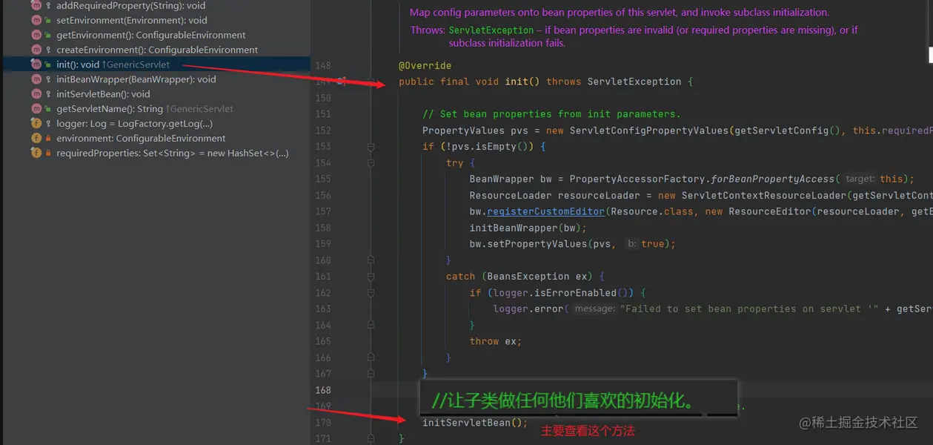This screenshot has width=933, height=445.
Task: Click the comment 'Set bean properties from init parameters.'
Action: click(551, 114)
